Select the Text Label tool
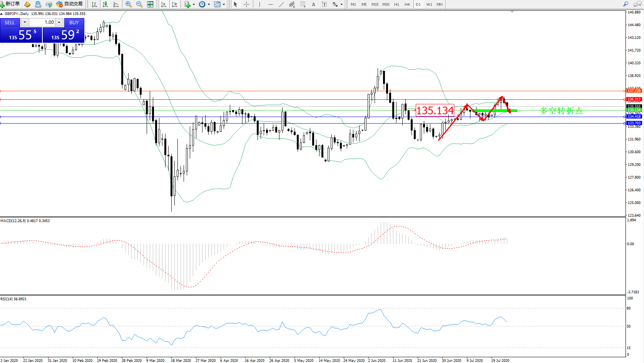This screenshot has height=363, width=644. 313,4
